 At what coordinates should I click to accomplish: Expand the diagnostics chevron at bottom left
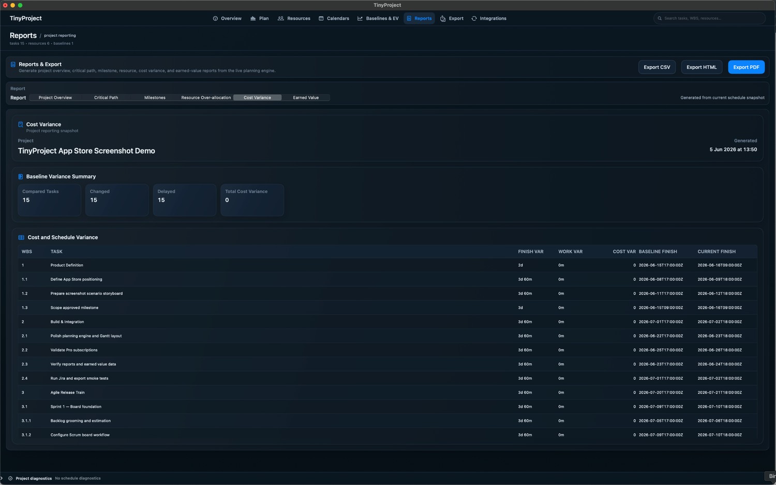pyautogui.click(x=2, y=478)
